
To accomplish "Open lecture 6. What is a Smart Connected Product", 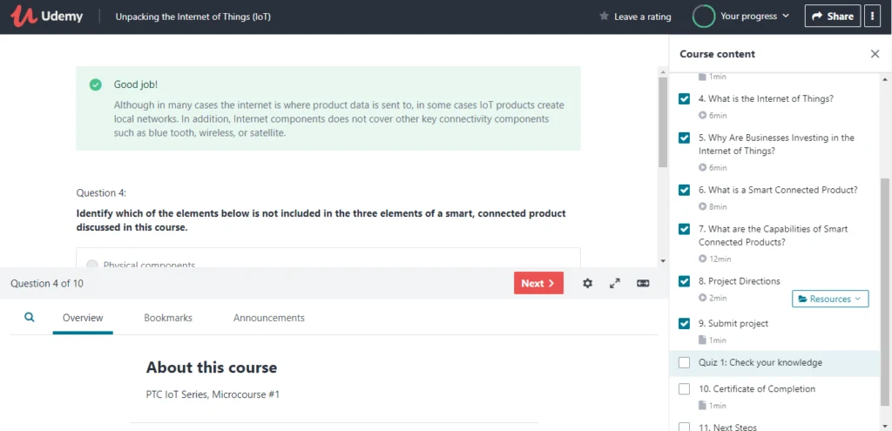I will 778,190.
